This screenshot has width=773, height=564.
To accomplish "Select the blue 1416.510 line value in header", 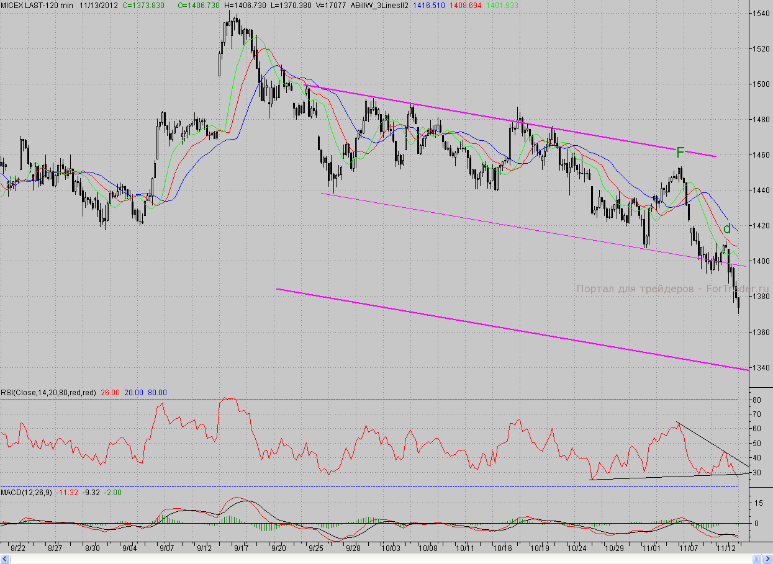I will [x=430, y=5].
